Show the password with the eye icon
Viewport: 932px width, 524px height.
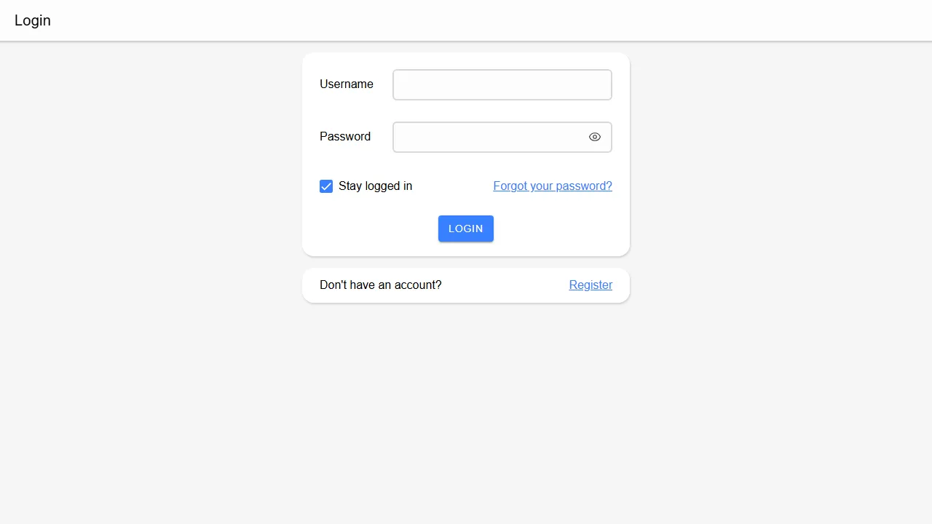click(x=595, y=137)
